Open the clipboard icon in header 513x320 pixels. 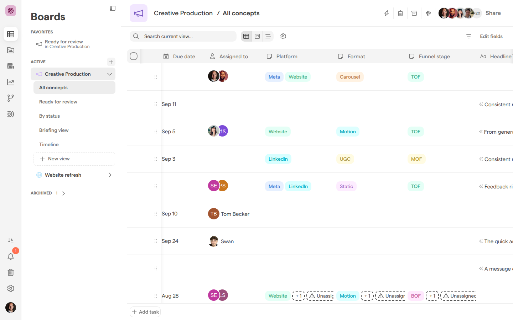tap(400, 13)
